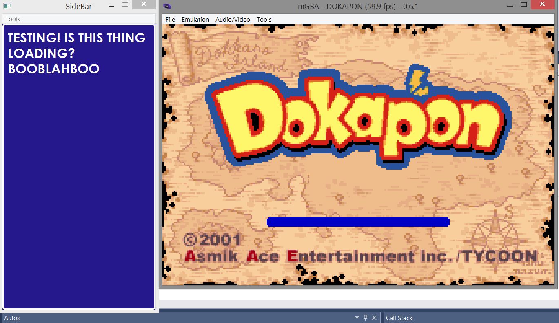559x323 pixels.
Task: Click the blue bar on Dokapon title screen
Action: [358, 221]
